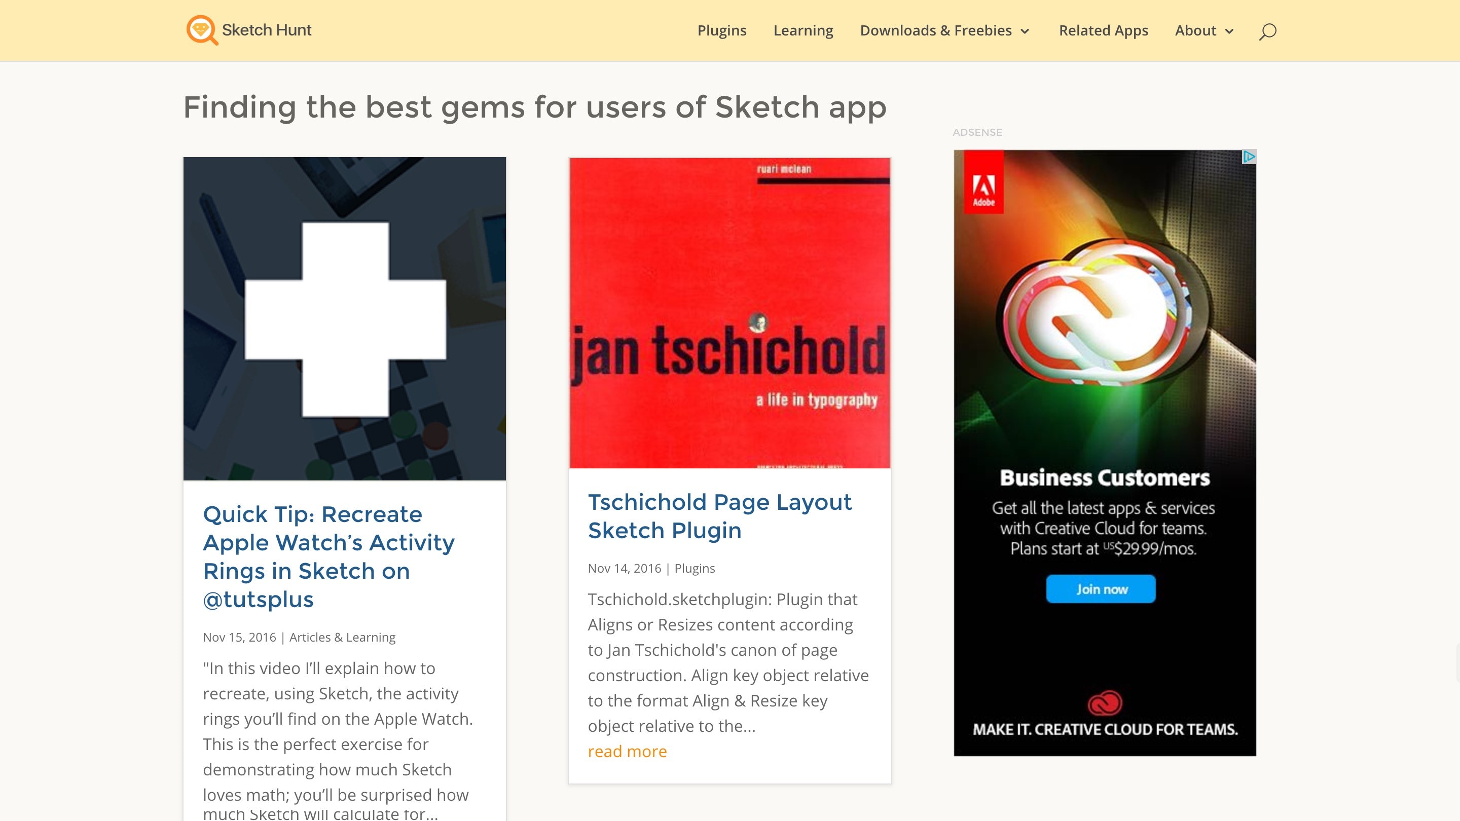Image resolution: width=1460 pixels, height=821 pixels.
Task: Click the red Adobe logo badge
Action: click(984, 182)
